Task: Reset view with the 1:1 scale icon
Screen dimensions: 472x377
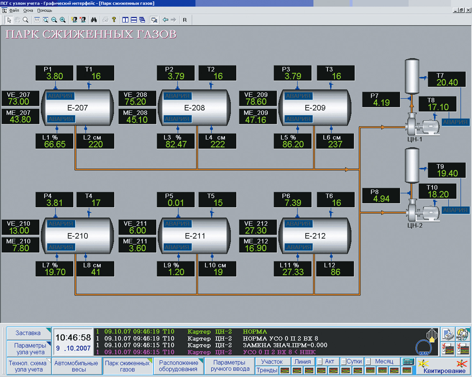Action: click(x=37, y=20)
